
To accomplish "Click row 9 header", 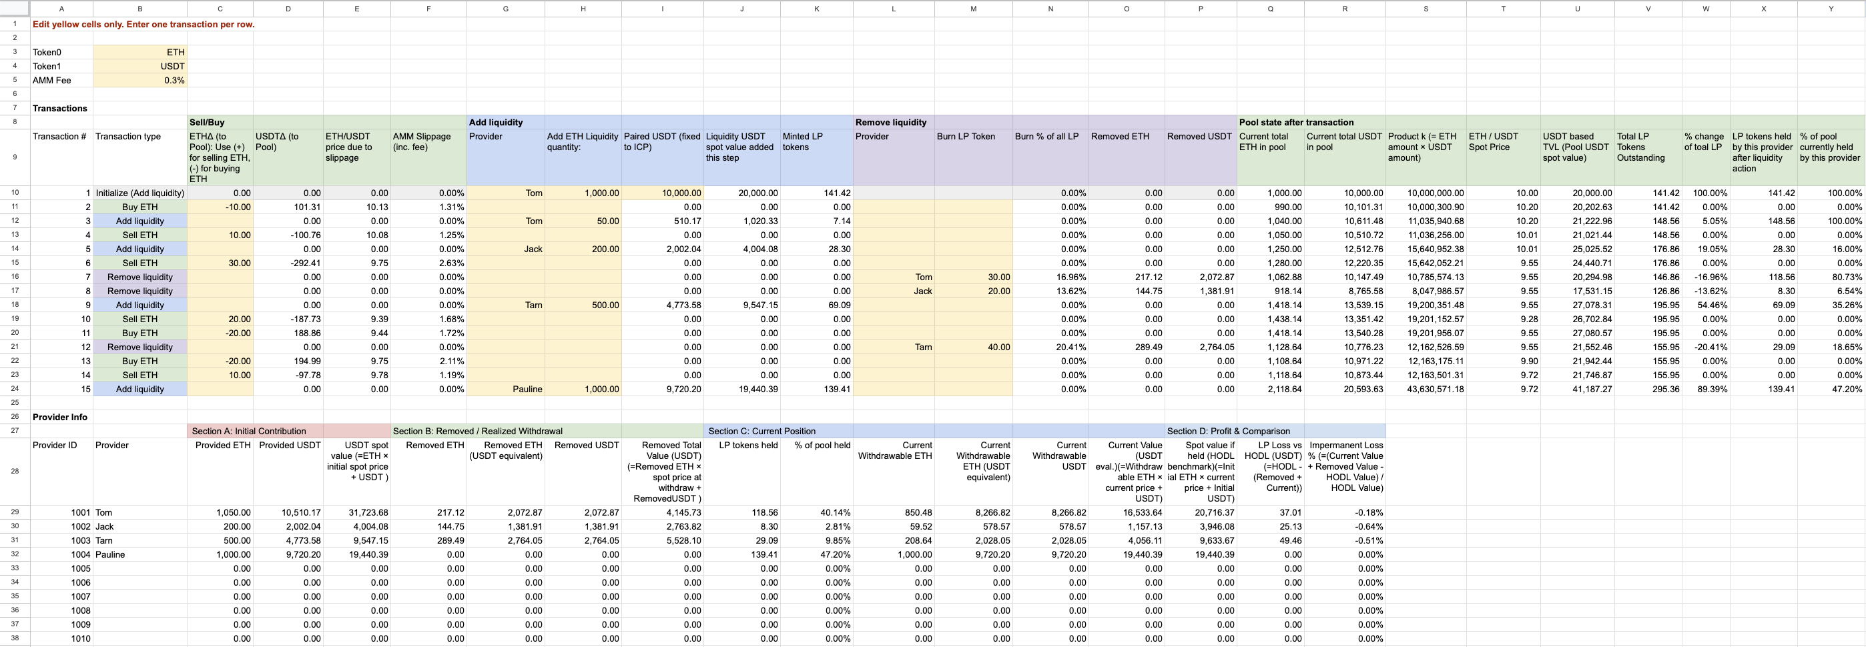I will tap(15, 157).
